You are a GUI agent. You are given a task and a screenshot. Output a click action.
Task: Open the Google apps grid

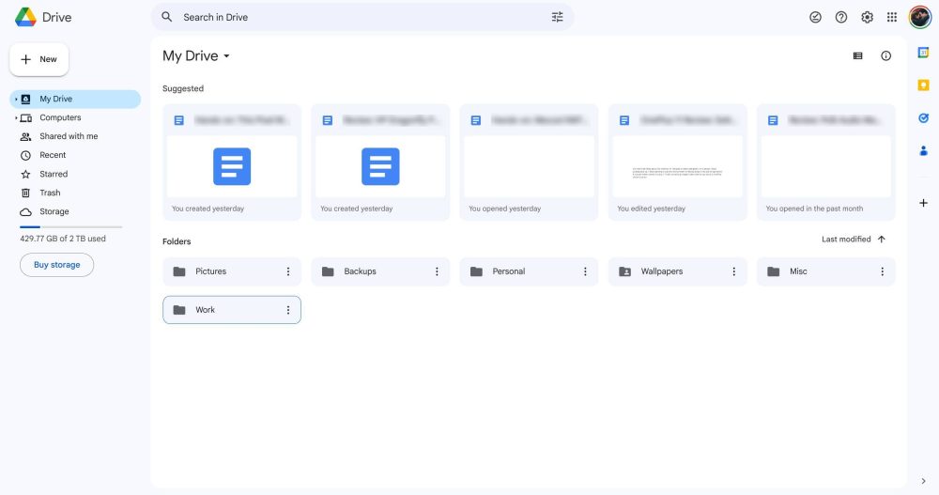click(892, 17)
